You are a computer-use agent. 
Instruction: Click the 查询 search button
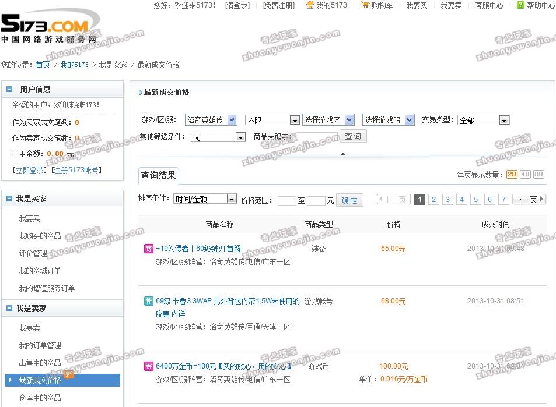(353, 136)
